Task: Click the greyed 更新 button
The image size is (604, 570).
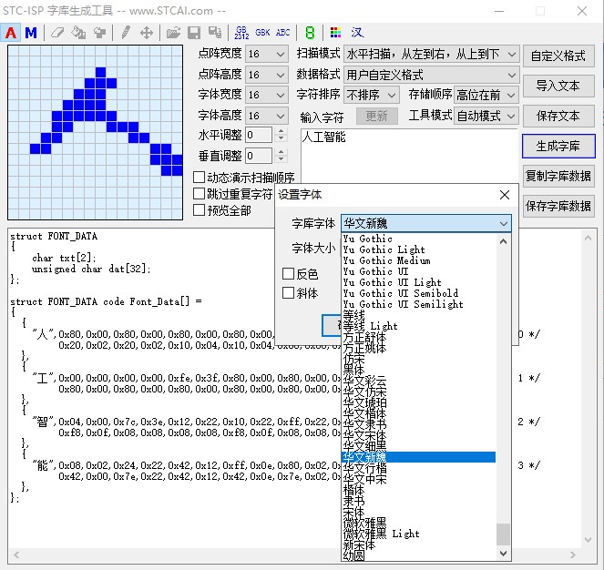Action: point(377,116)
